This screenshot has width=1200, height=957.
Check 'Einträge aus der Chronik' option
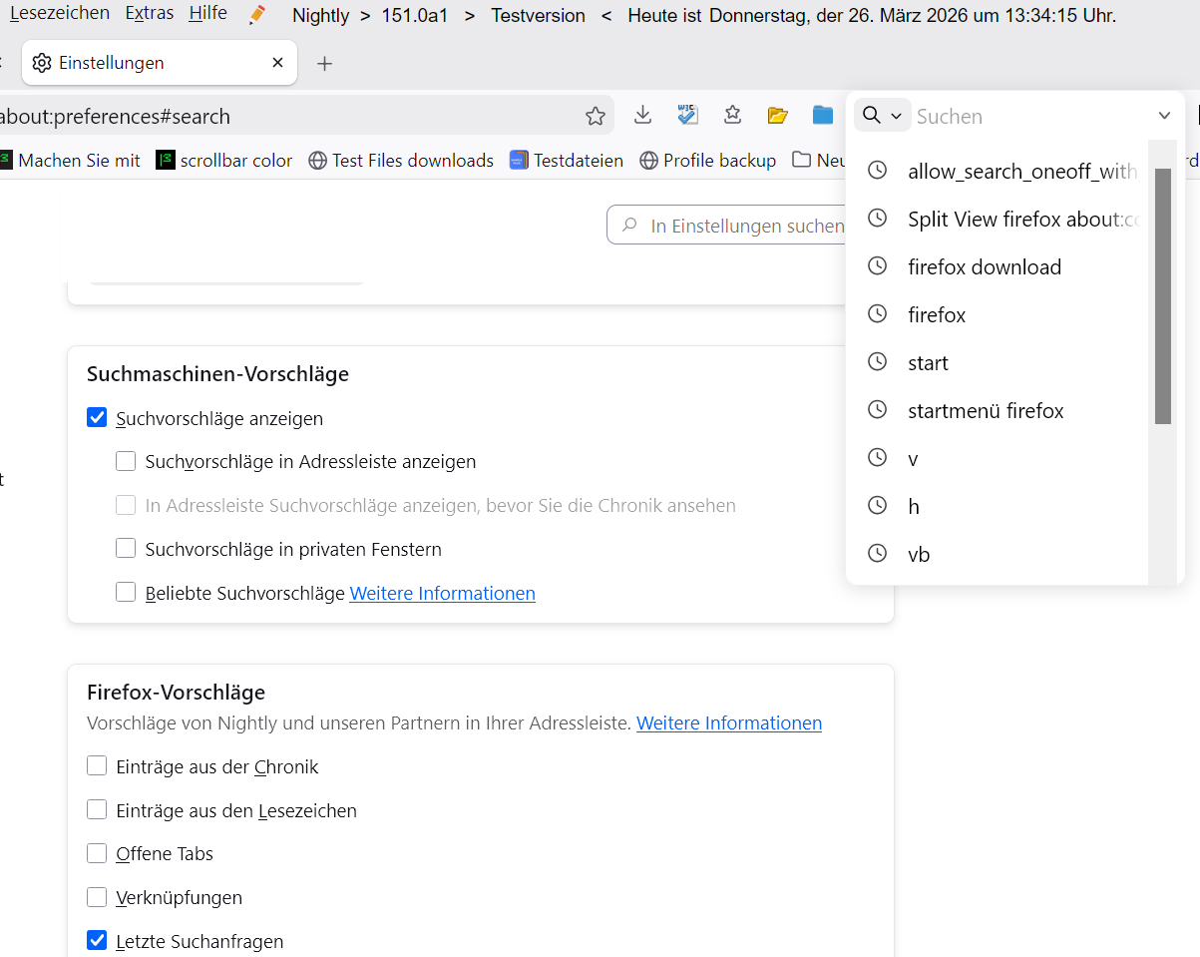[97, 766]
